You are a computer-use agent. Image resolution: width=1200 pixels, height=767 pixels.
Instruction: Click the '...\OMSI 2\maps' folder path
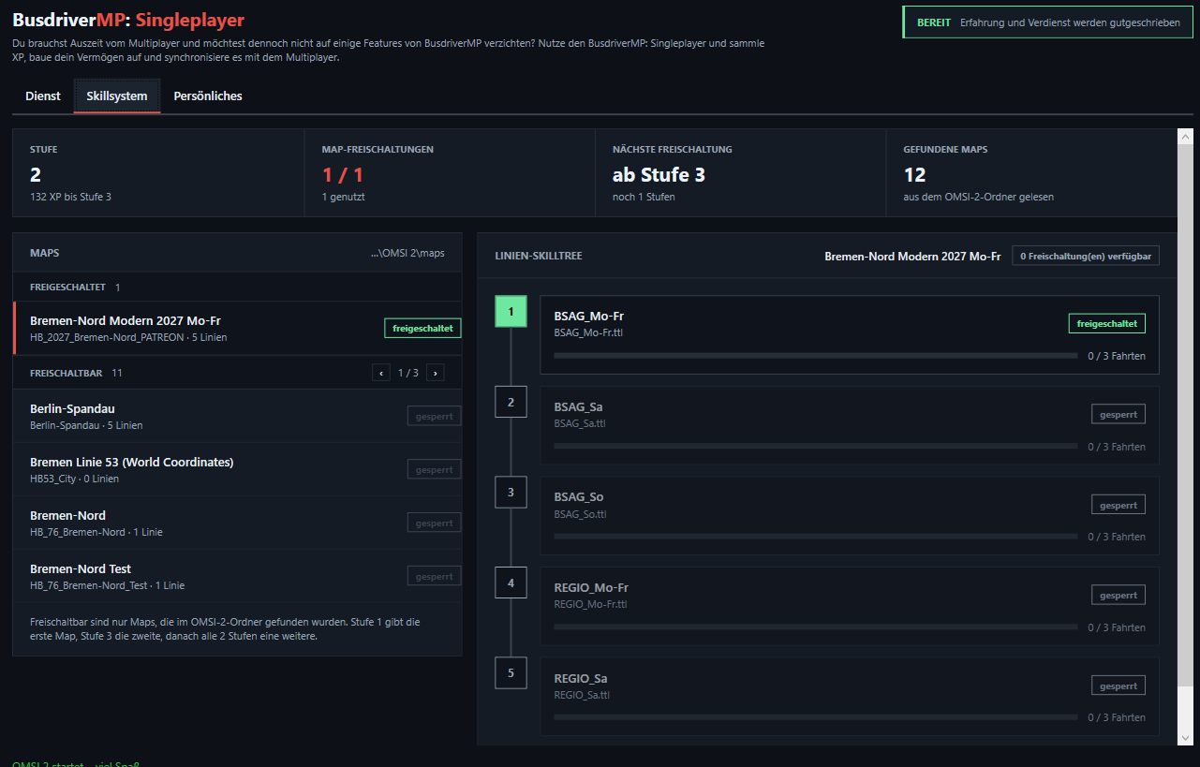(x=407, y=253)
